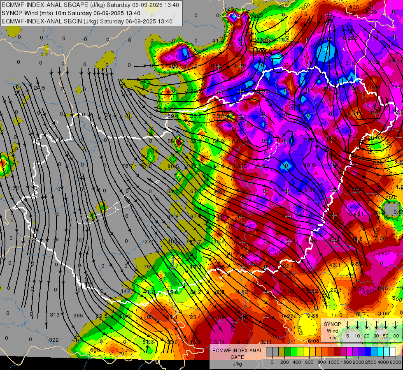This screenshot has height=370, width=403.
Task: Click the station value 322
Action: tap(54, 340)
